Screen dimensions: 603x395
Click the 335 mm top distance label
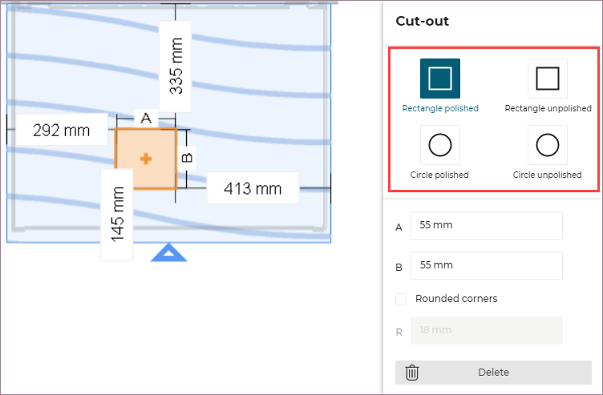click(x=176, y=65)
